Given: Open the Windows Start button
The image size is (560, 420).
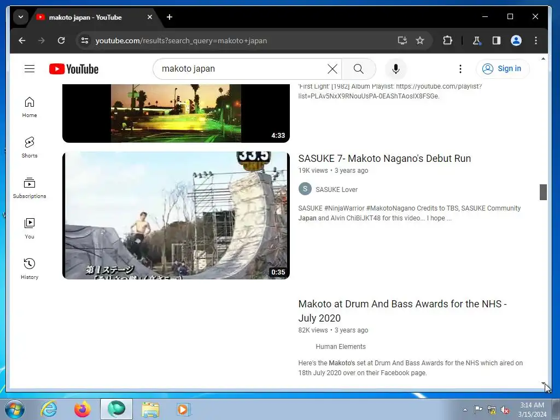Looking at the screenshot, I should (x=15, y=409).
